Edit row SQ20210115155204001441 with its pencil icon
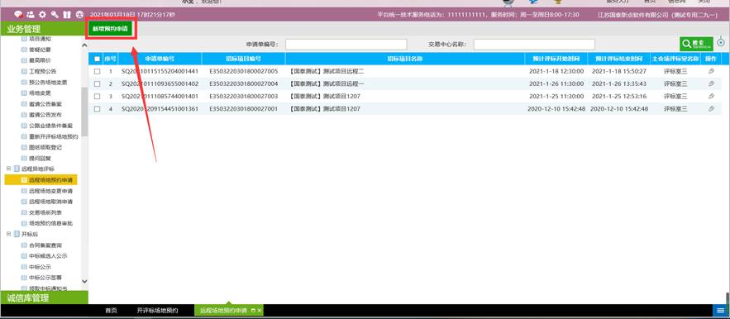The height and width of the screenshot is (319, 730). (x=711, y=71)
